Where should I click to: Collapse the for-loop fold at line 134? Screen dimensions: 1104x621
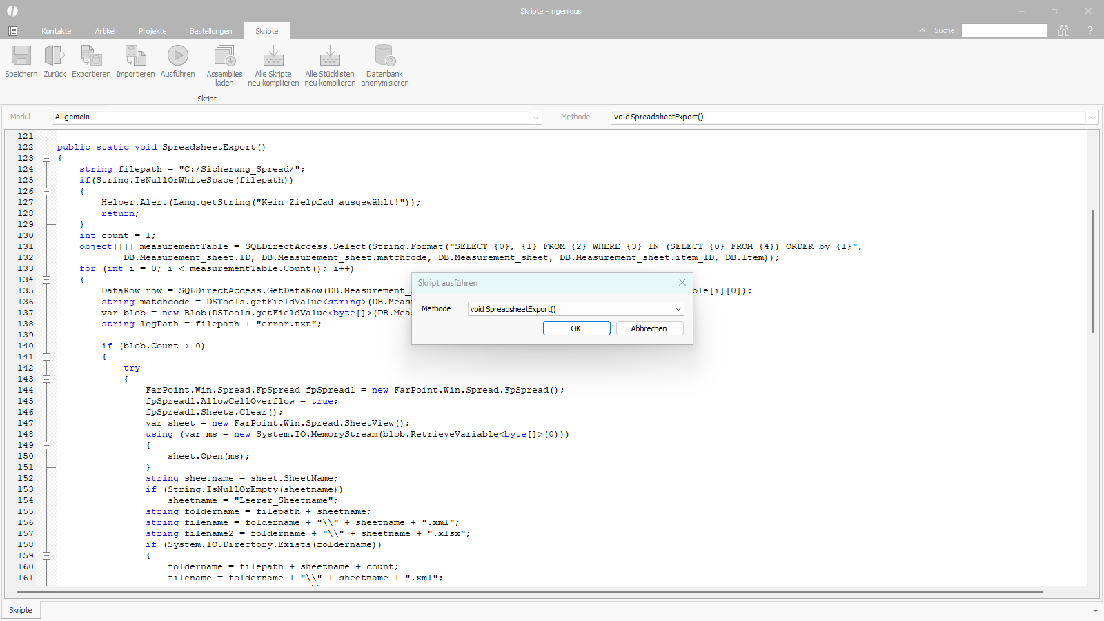47,279
